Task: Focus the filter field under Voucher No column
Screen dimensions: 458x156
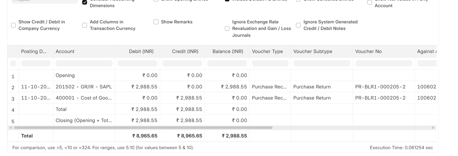Action: coord(384,63)
